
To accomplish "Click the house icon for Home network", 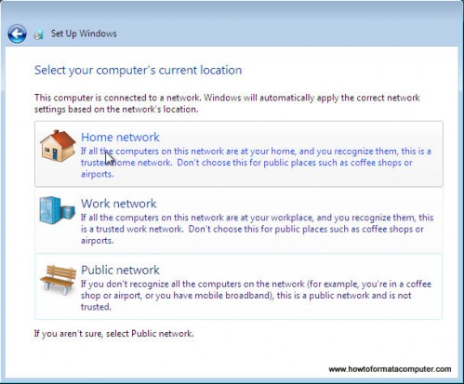I will (58, 146).
